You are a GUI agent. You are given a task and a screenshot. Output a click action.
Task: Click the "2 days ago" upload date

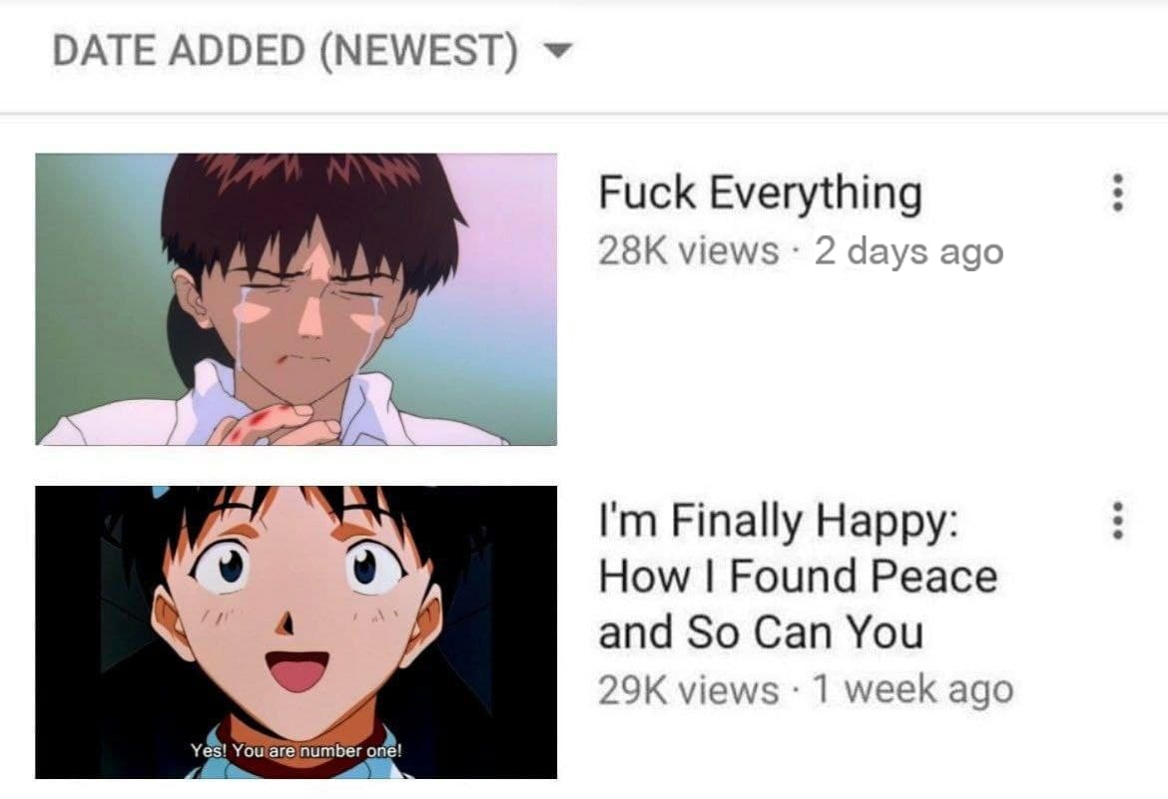click(908, 251)
